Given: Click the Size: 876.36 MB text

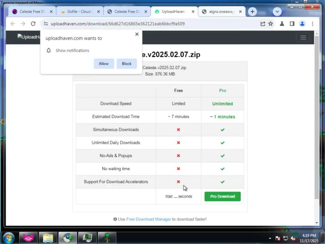Looking at the screenshot, I should coord(160,74).
